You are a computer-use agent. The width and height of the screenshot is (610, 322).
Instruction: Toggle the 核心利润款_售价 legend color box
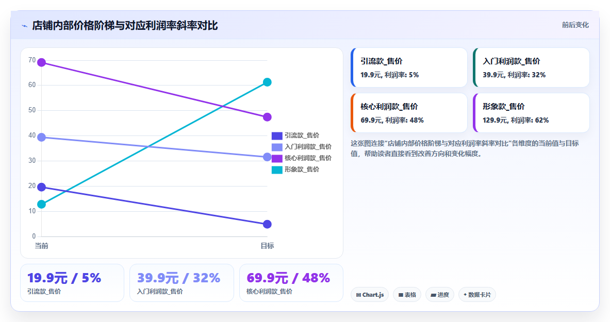click(x=277, y=158)
